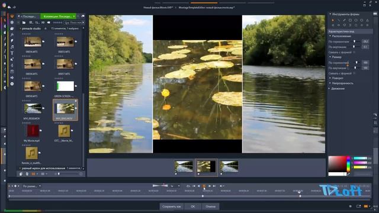The height and width of the screenshot is (213, 379).
Task: Toggle the first position 'link to shape' checkbox
Action: pyautogui.click(x=354, y=52)
